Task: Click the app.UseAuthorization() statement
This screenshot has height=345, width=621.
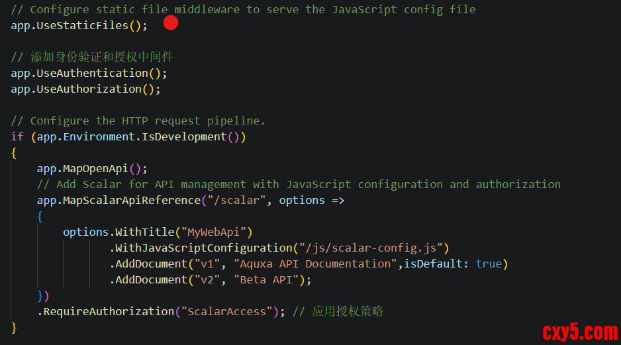Action: coord(85,89)
